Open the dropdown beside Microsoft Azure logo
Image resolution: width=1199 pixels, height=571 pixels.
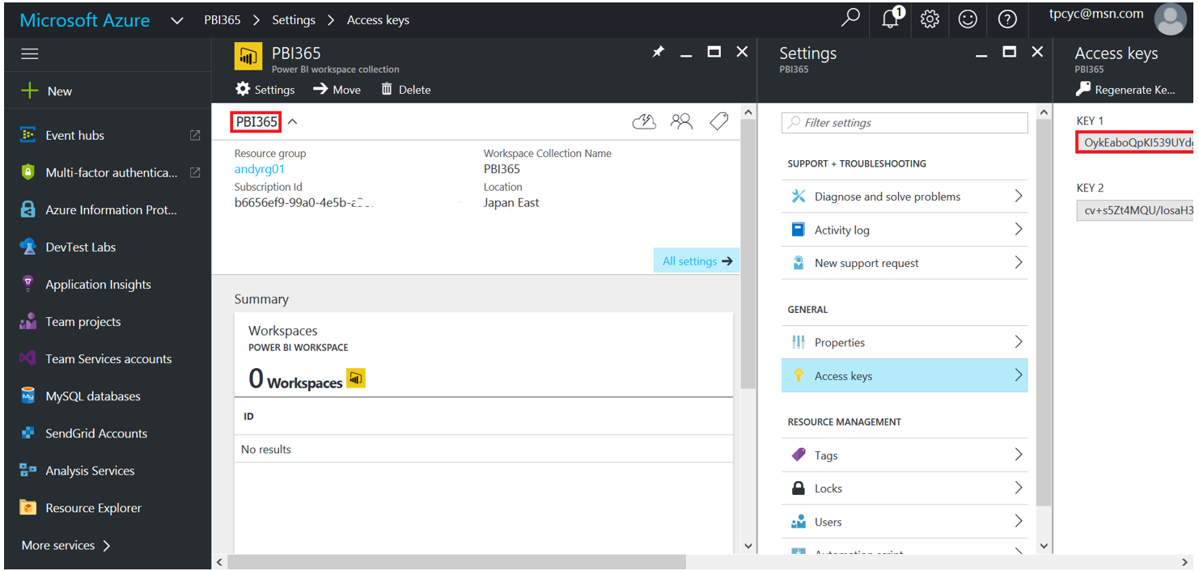tap(178, 20)
